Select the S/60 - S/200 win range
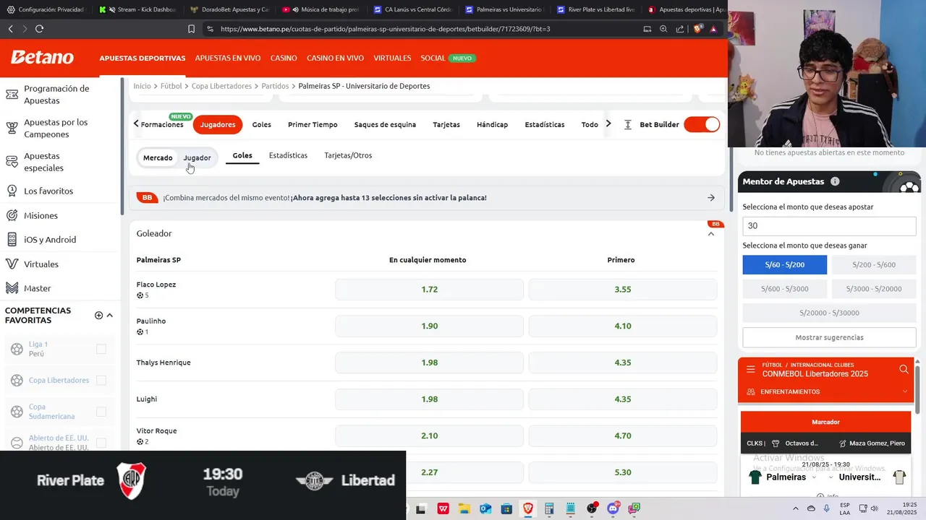 tap(784, 264)
